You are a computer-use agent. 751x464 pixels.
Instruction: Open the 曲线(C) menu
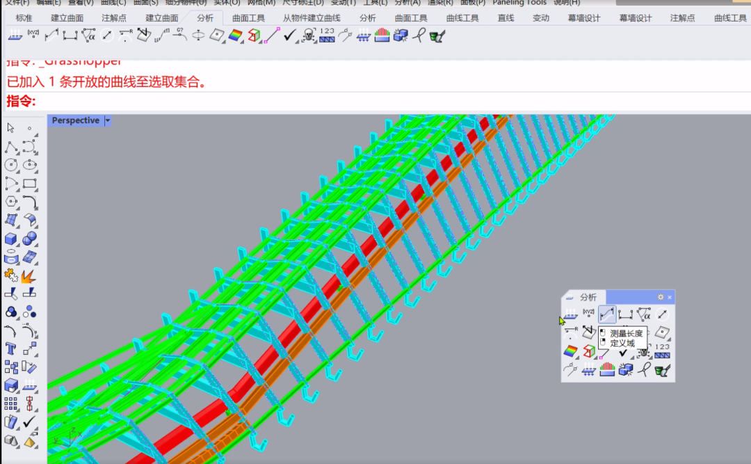[113, 3]
